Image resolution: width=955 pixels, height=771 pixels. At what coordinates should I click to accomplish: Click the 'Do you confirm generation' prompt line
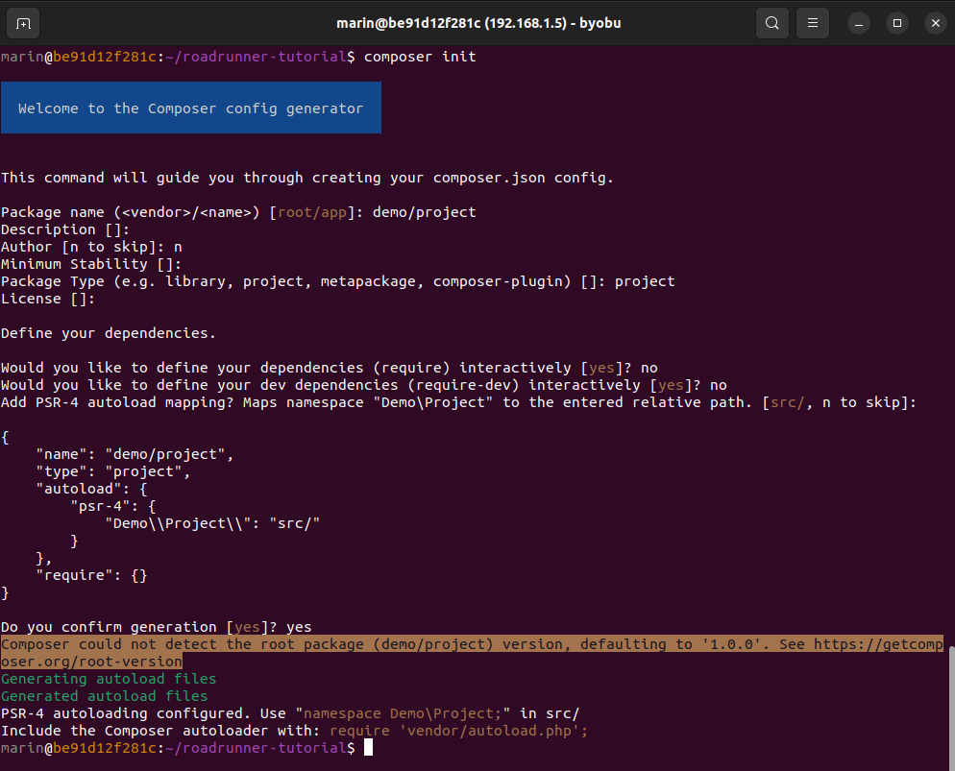[156, 627]
